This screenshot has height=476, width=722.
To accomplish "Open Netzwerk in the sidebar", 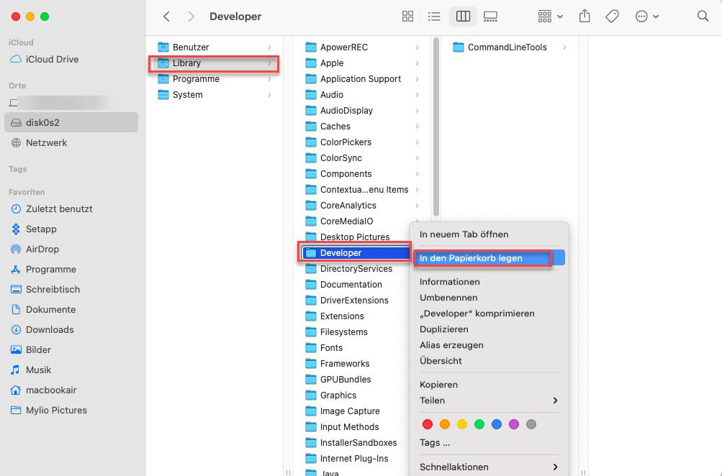I will [x=71, y=142].
